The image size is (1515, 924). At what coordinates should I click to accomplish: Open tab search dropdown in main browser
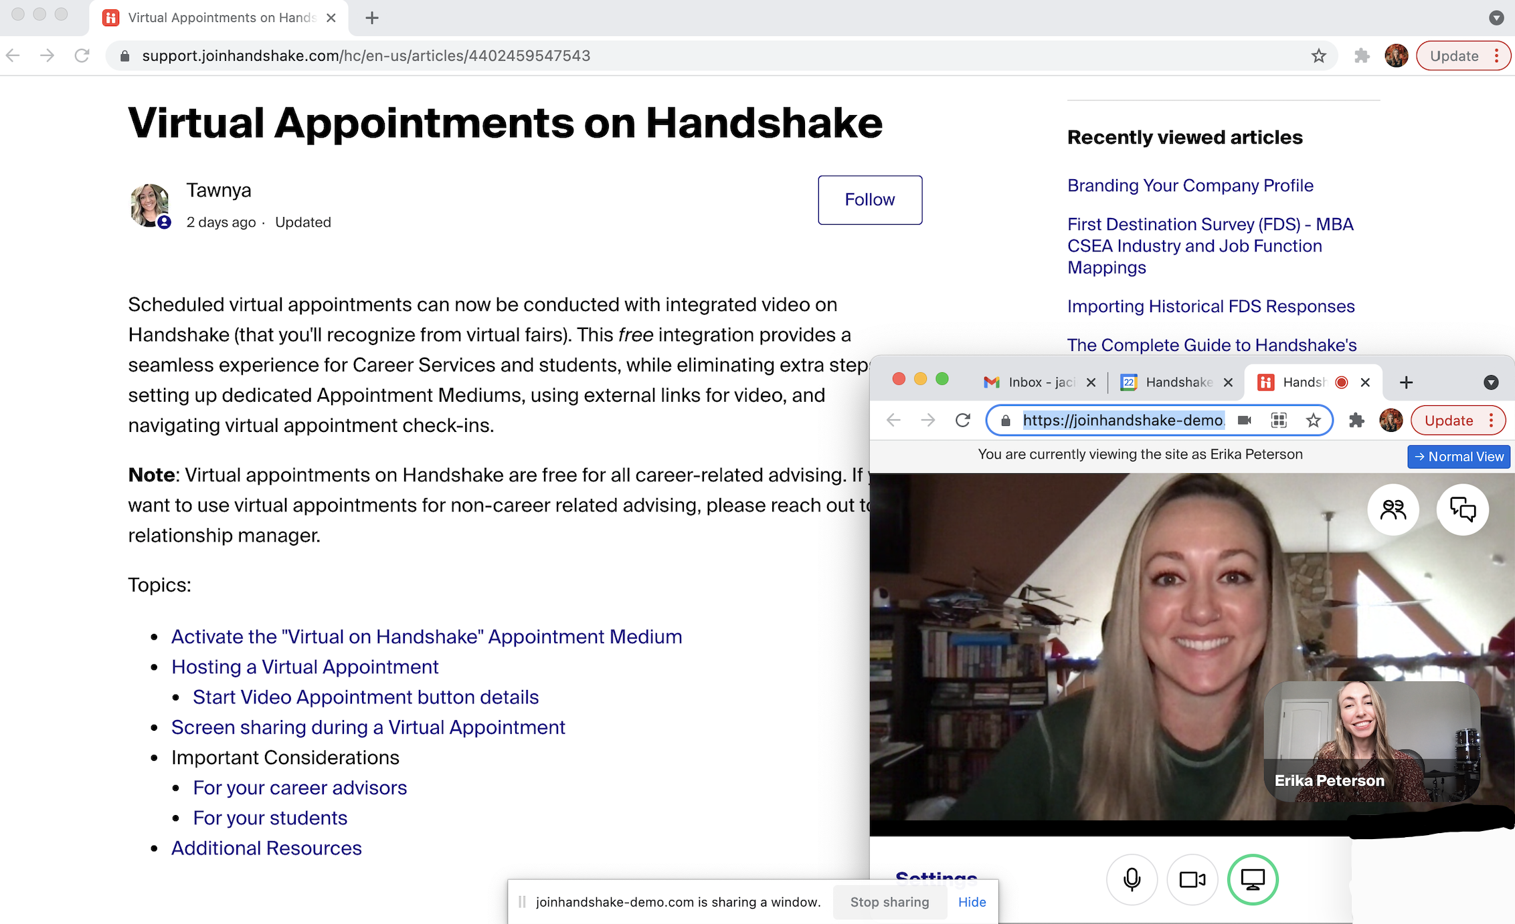1496,18
